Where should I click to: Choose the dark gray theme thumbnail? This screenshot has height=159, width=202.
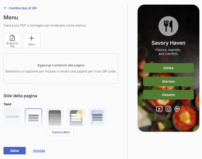click(x=55, y=117)
